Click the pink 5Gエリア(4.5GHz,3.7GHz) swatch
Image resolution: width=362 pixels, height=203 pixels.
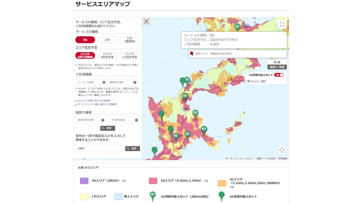click(x=153, y=181)
